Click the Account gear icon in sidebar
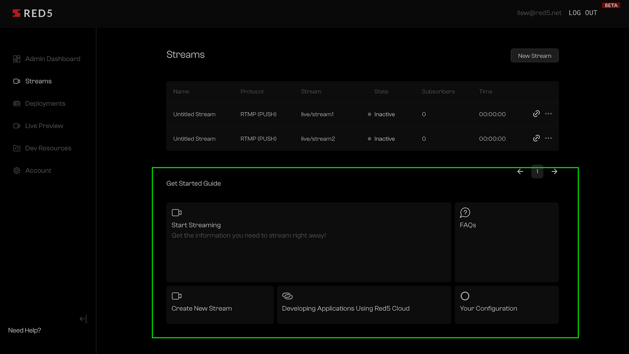 (x=17, y=171)
